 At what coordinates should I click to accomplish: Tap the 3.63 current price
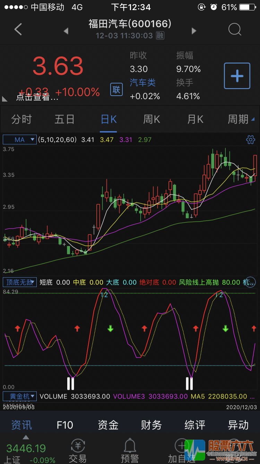[58, 66]
